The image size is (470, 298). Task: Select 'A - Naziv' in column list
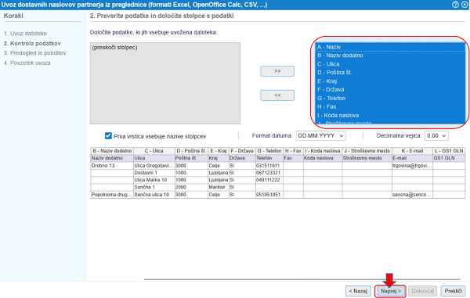pos(390,47)
